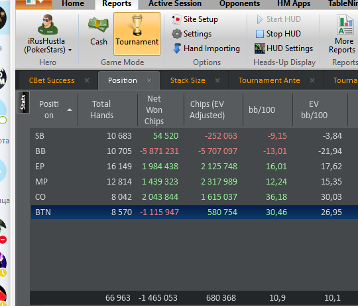
Task: Click Stop HUD
Action: tap(278, 34)
